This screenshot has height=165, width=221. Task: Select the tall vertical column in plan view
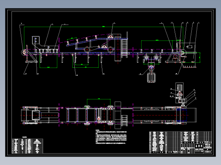click(x=118, y=115)
